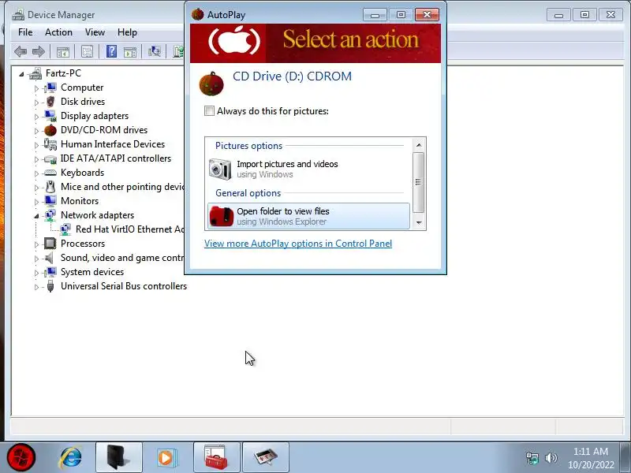Screen dimensions: 631x473
Task: Click the Show desktop strip beside the clock
Action: coord(625,457)
